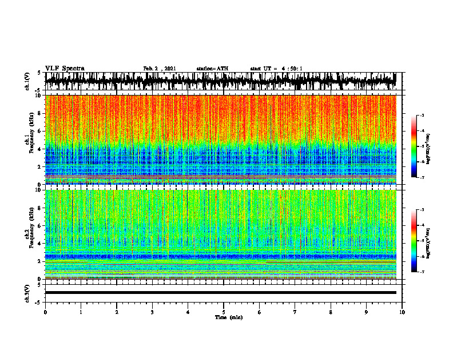Click time axis tick label "2"

coord(117,312)
